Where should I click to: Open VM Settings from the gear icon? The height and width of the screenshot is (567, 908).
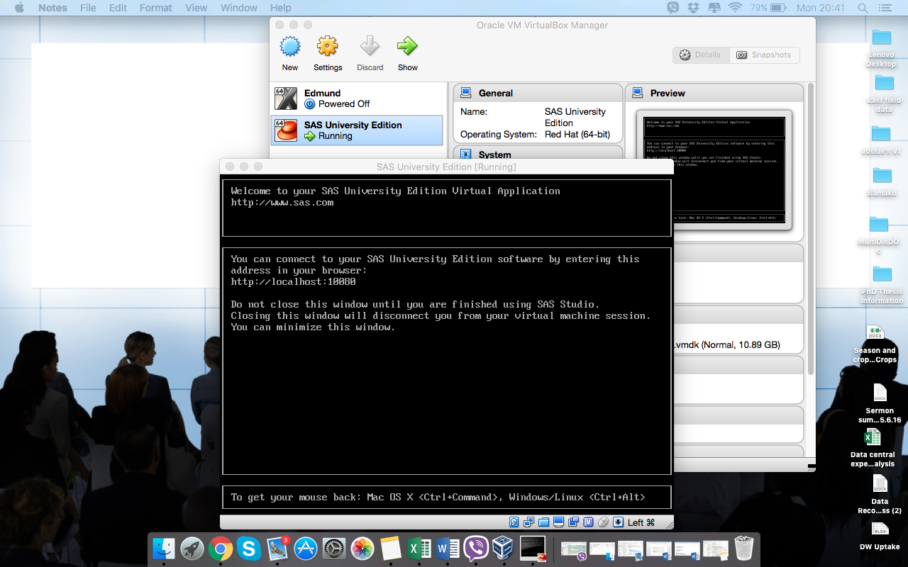coord(328,50)
